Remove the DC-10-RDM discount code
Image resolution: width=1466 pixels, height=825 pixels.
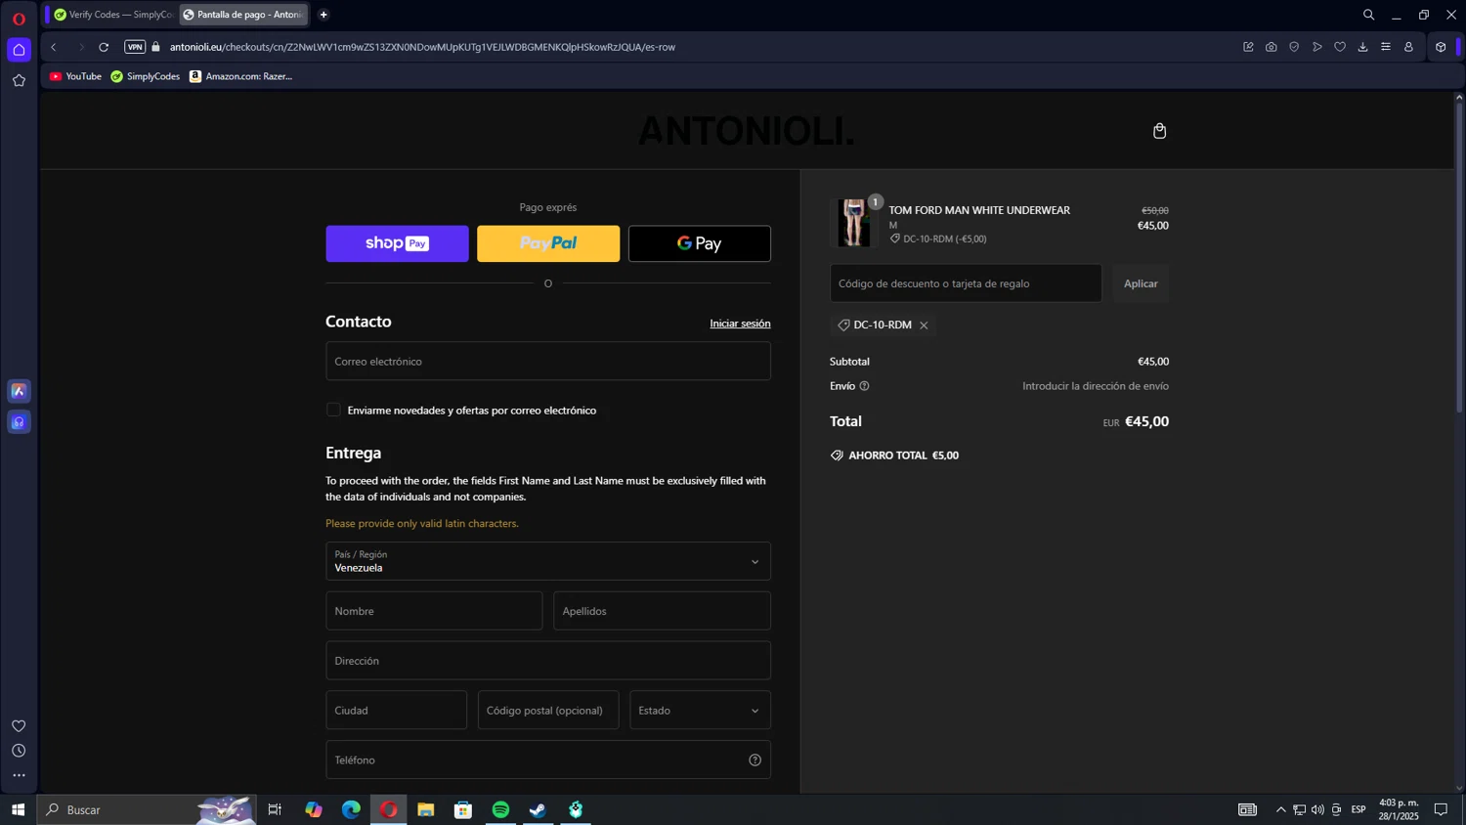tap(924, 326)
